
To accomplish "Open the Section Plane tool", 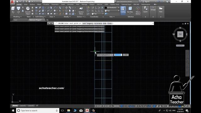I will point(81,10).
